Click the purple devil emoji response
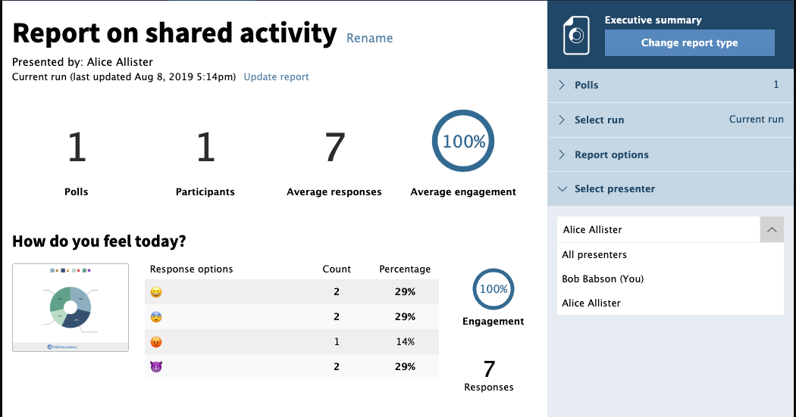 click(x=156, y=367)
